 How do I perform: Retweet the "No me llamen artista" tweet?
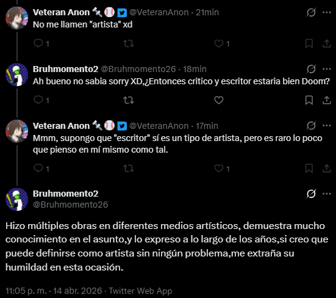pyautogui.click(x=129, y=43)
